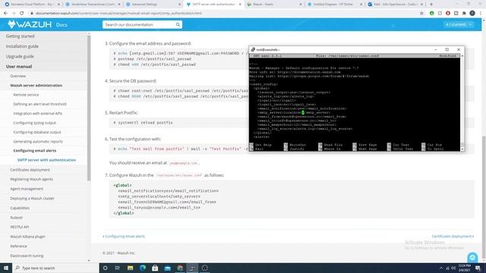
Task: Open Cortana circle icon on taskbar
Action: [106, 268]
